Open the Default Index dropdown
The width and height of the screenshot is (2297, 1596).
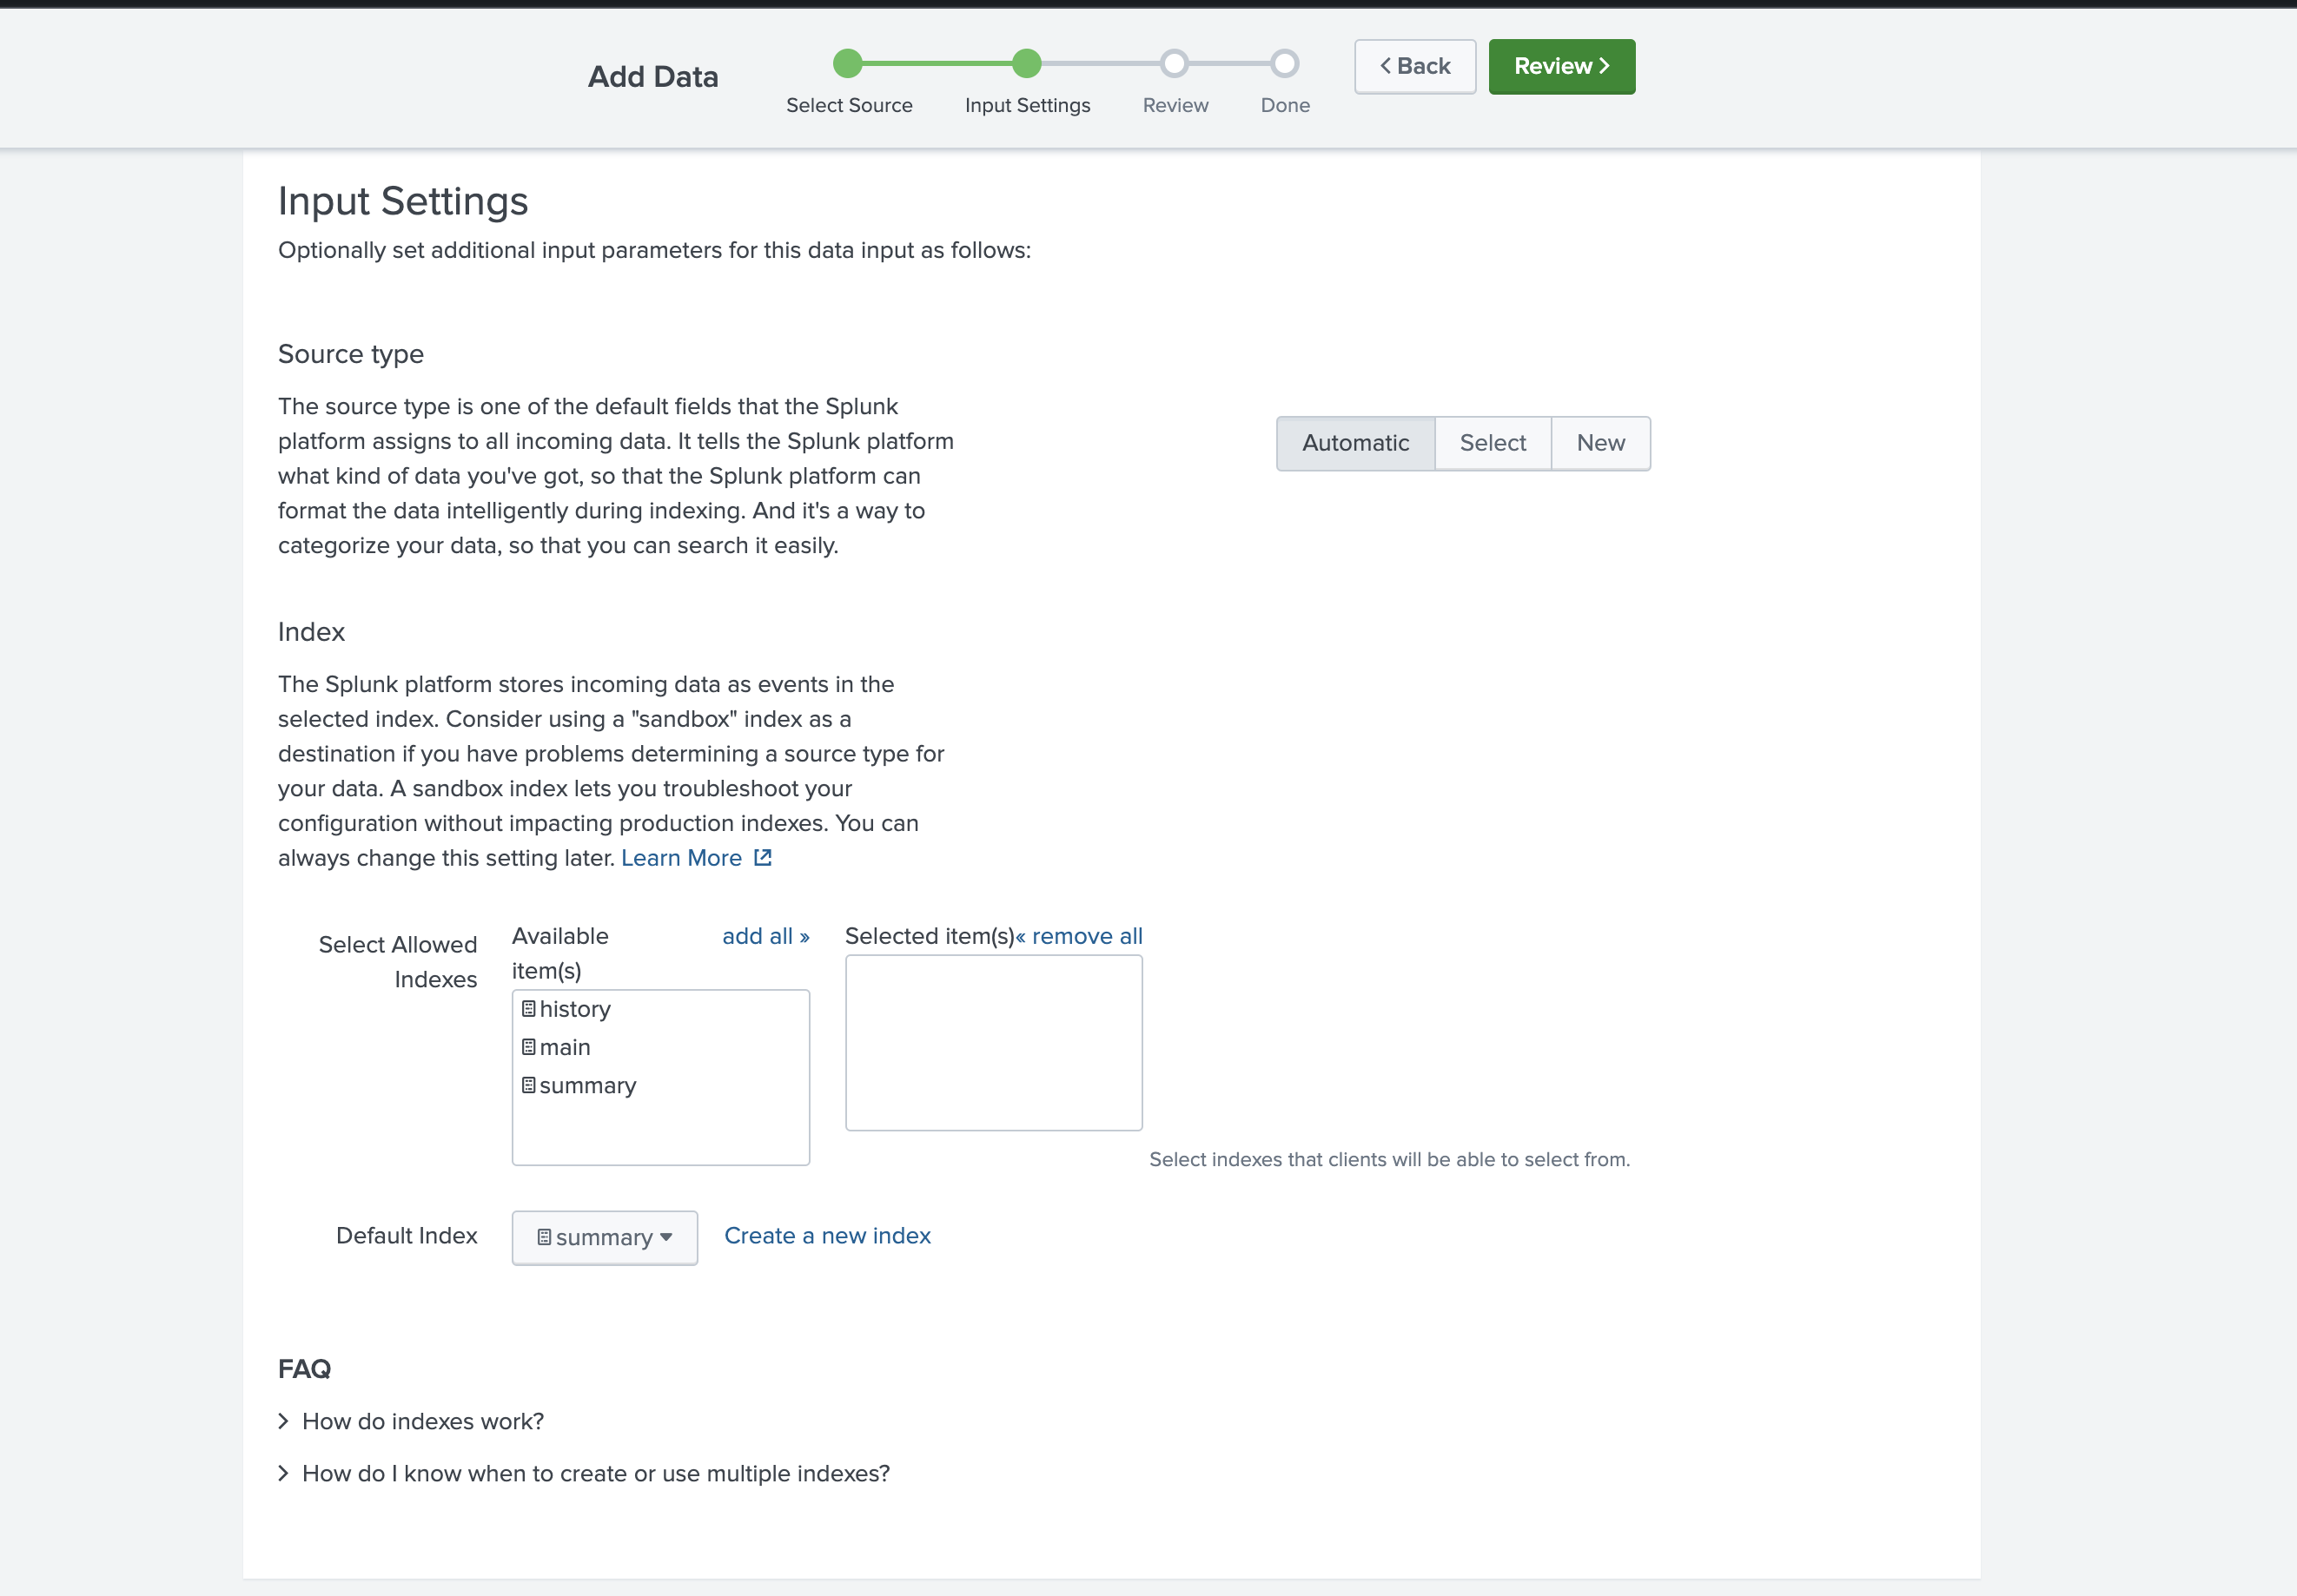pyautogui.click(x=605, y=1237)
